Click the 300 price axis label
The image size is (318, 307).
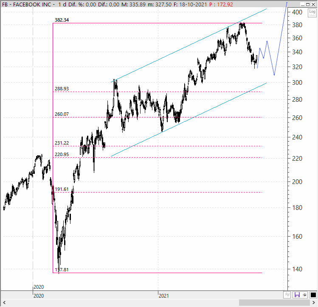tap(297, 83)
